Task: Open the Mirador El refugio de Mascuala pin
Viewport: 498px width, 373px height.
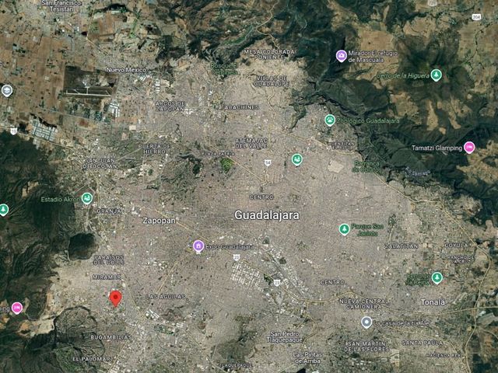Action: click(342, 56)
